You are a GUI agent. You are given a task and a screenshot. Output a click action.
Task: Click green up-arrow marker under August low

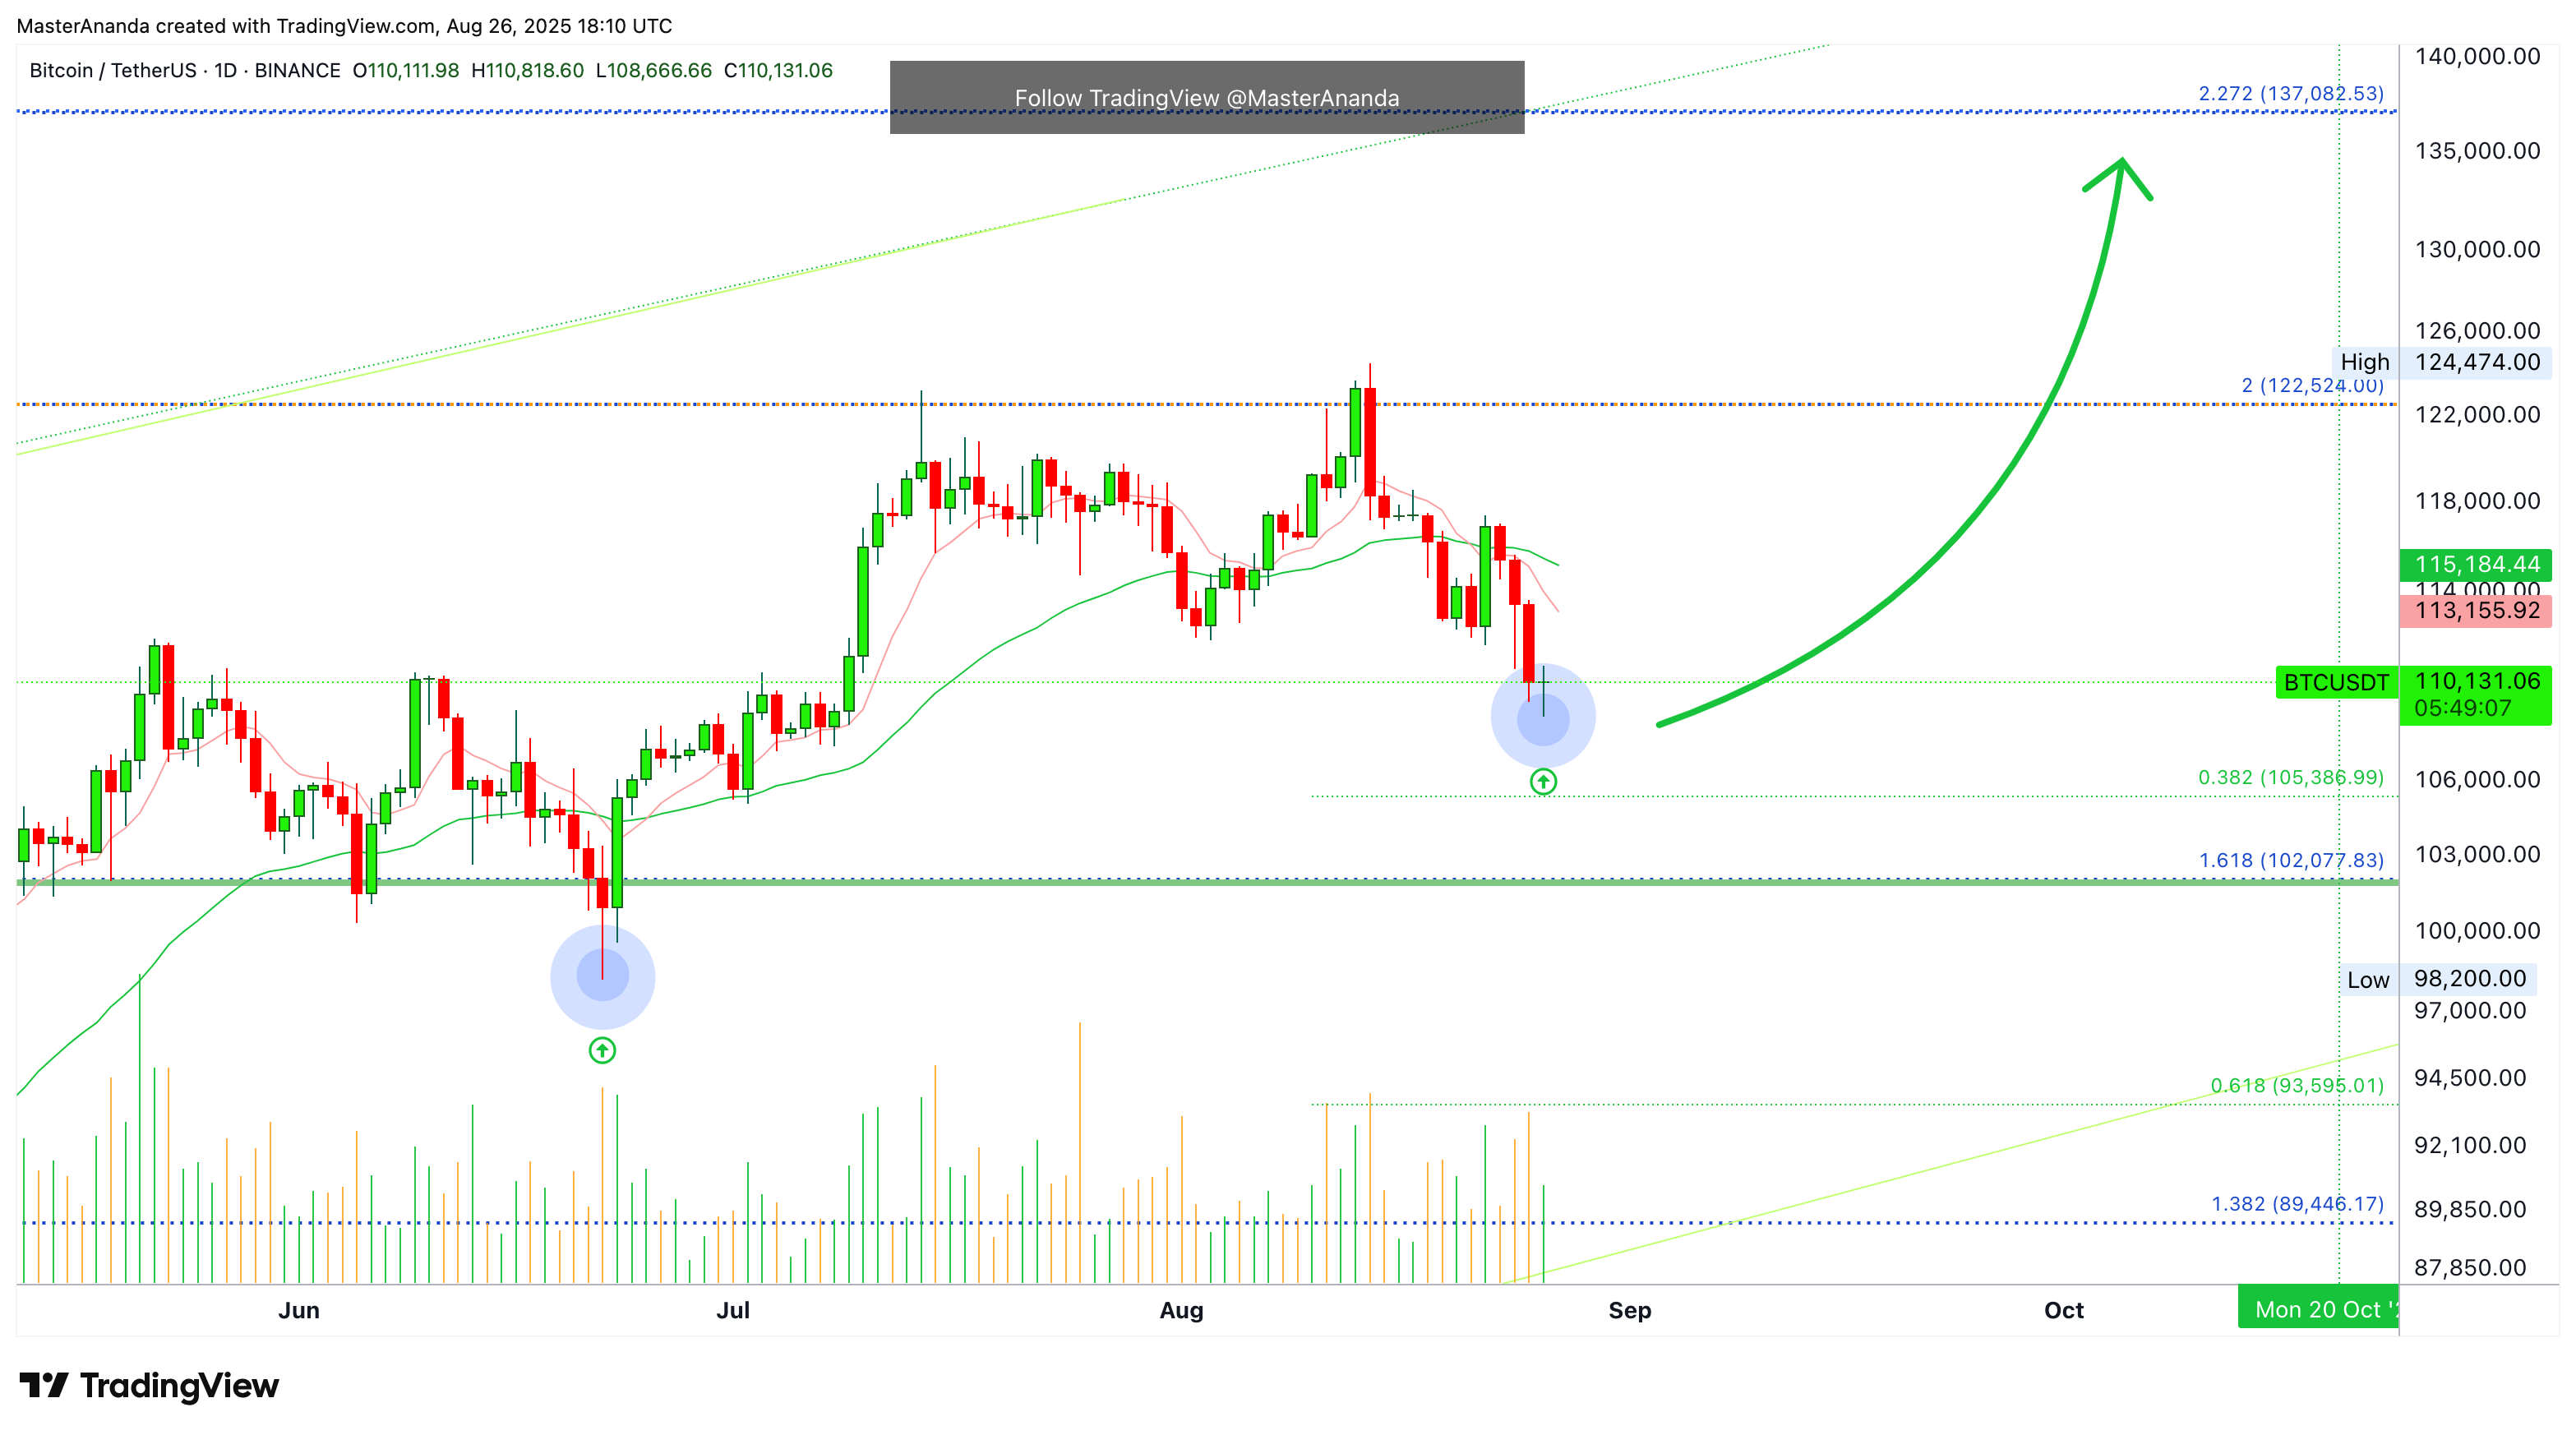click(x=1543, y=781)
